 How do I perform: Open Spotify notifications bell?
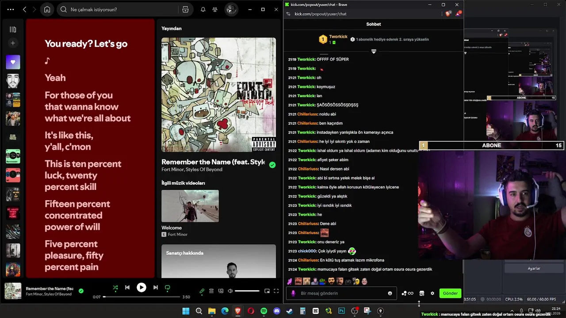[203, 9]
